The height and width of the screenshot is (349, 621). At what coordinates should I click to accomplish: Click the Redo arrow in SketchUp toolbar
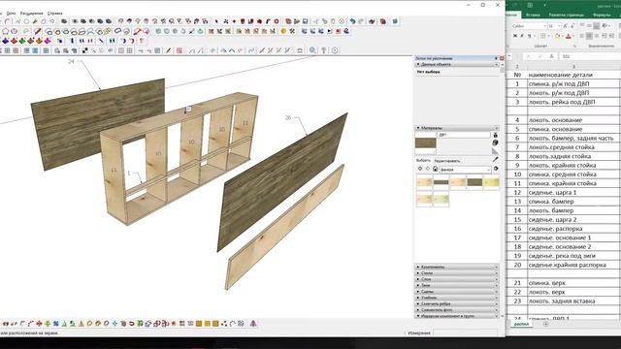pos(360,21)
